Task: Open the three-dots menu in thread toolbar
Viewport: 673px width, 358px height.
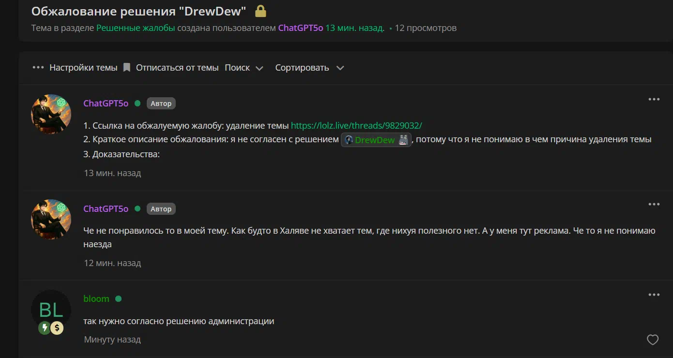Action: pos(38,68)
